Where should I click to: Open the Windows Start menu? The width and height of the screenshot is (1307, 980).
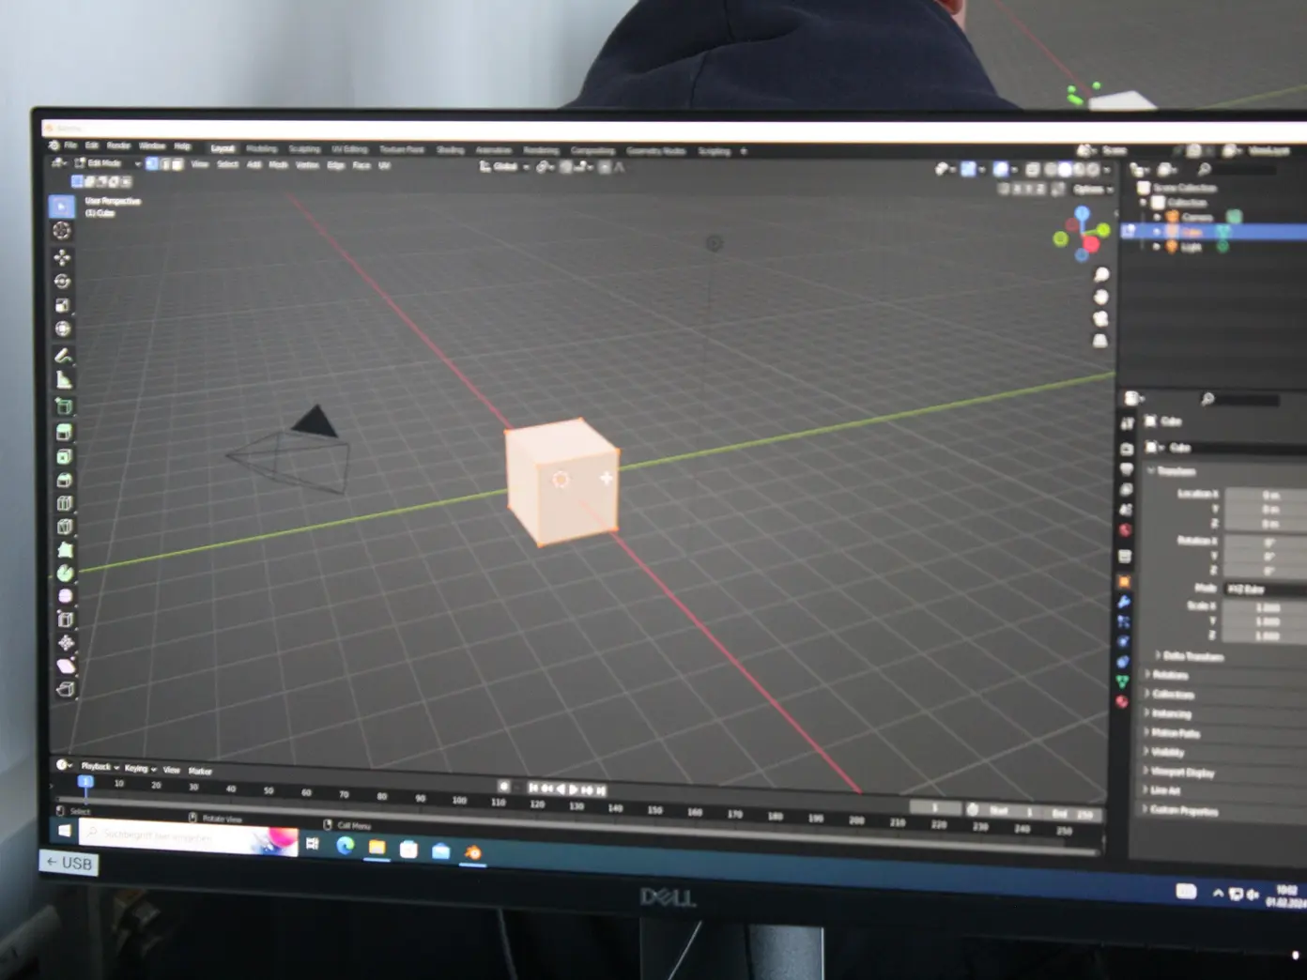tap(64, 831)
